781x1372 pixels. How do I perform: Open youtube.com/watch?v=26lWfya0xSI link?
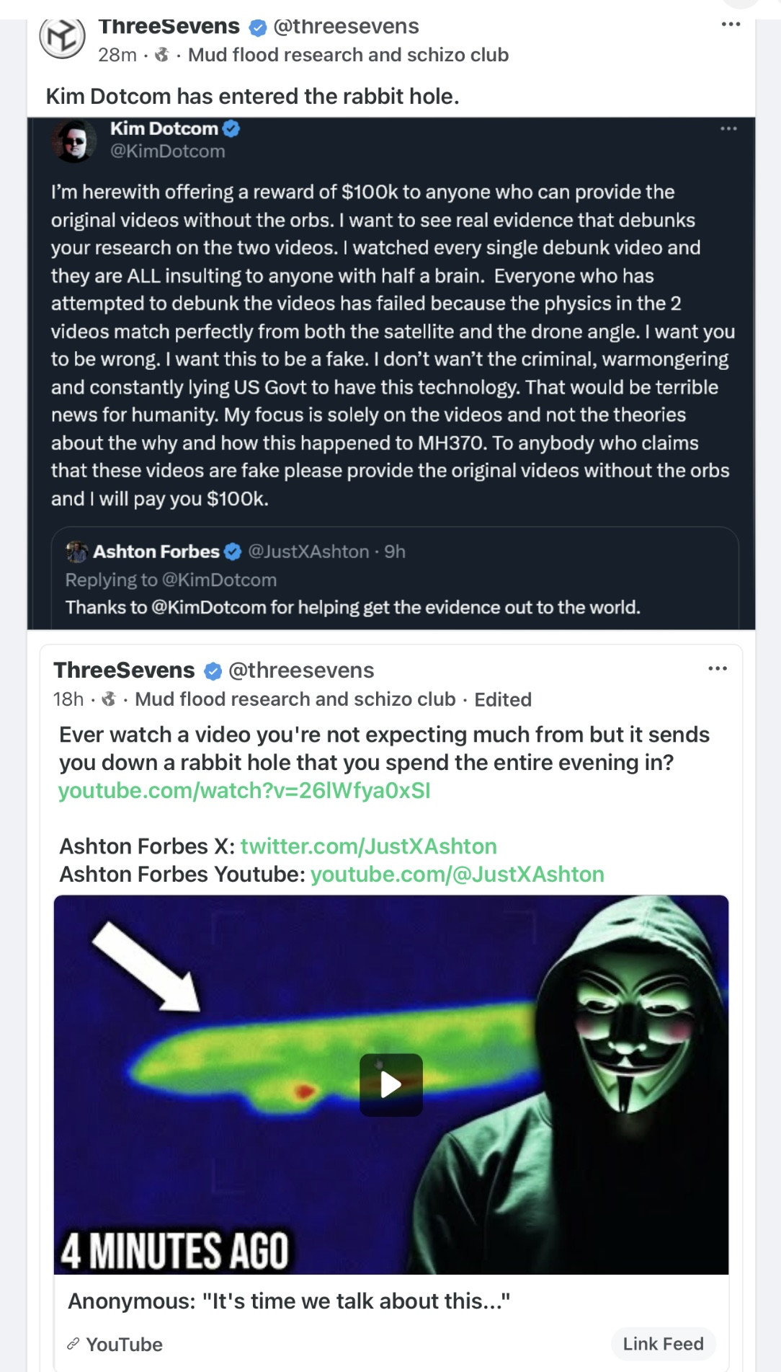click(x=244, y=791)
